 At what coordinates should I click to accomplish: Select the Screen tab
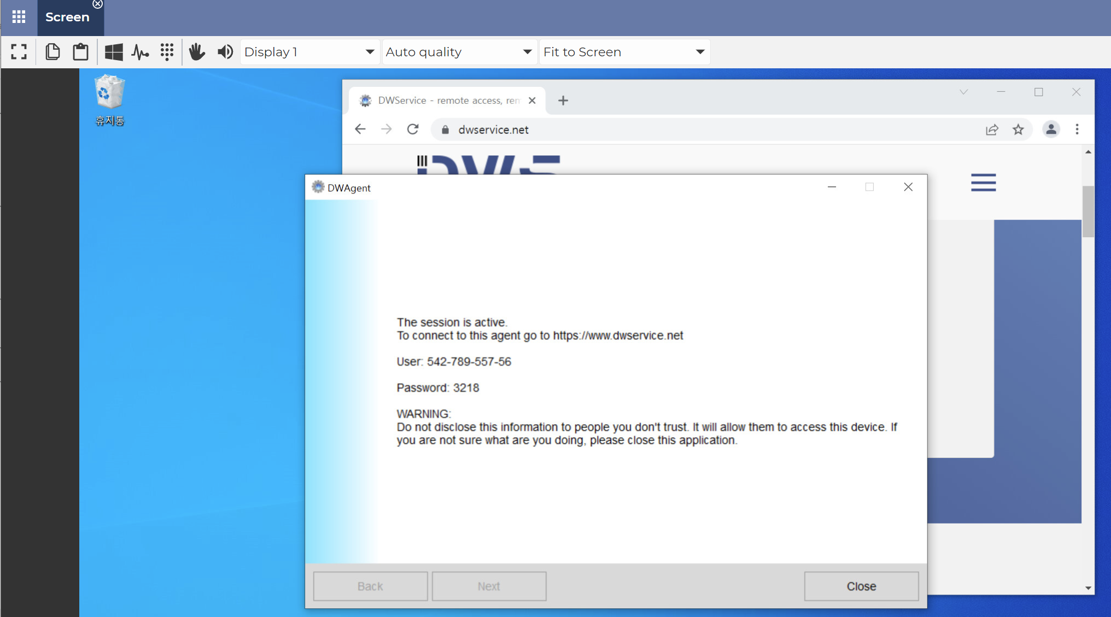pos(67,17)
